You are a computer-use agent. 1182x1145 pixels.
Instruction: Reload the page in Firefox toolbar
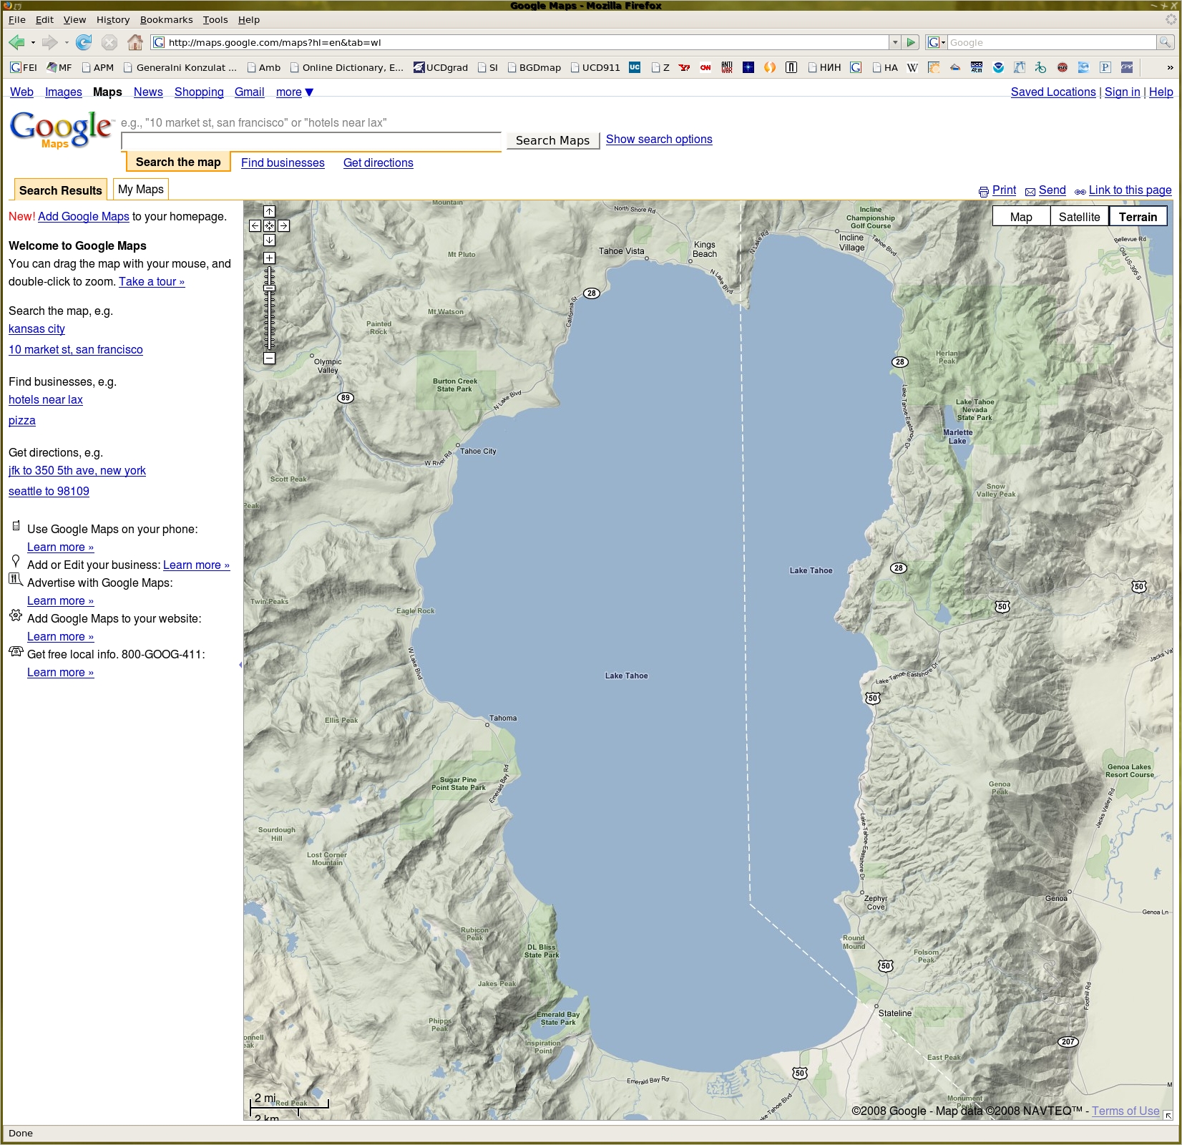[84, 43]
